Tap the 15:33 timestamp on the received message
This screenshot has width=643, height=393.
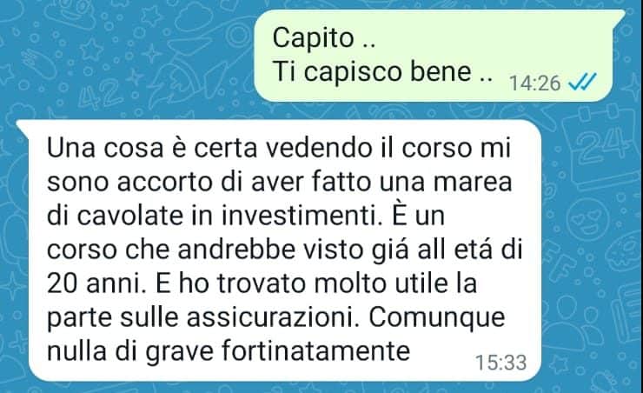point(500,363)
